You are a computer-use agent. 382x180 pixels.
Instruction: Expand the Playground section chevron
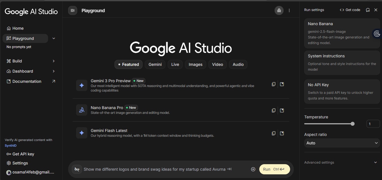(54, 38)
